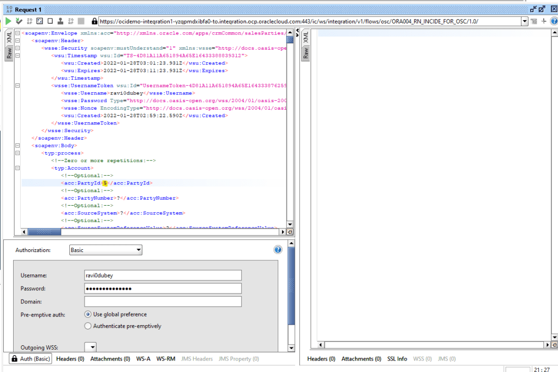Screen dimensions: 558x372
Task: Click the grey cancel request square
Action: pyautogui.click(x=81, y=21)
